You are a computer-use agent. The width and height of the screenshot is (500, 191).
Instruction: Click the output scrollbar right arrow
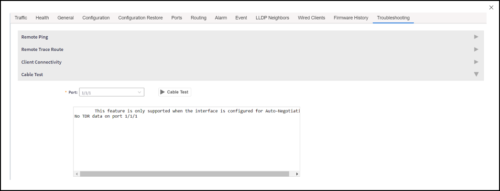click(x=297, y=174)
